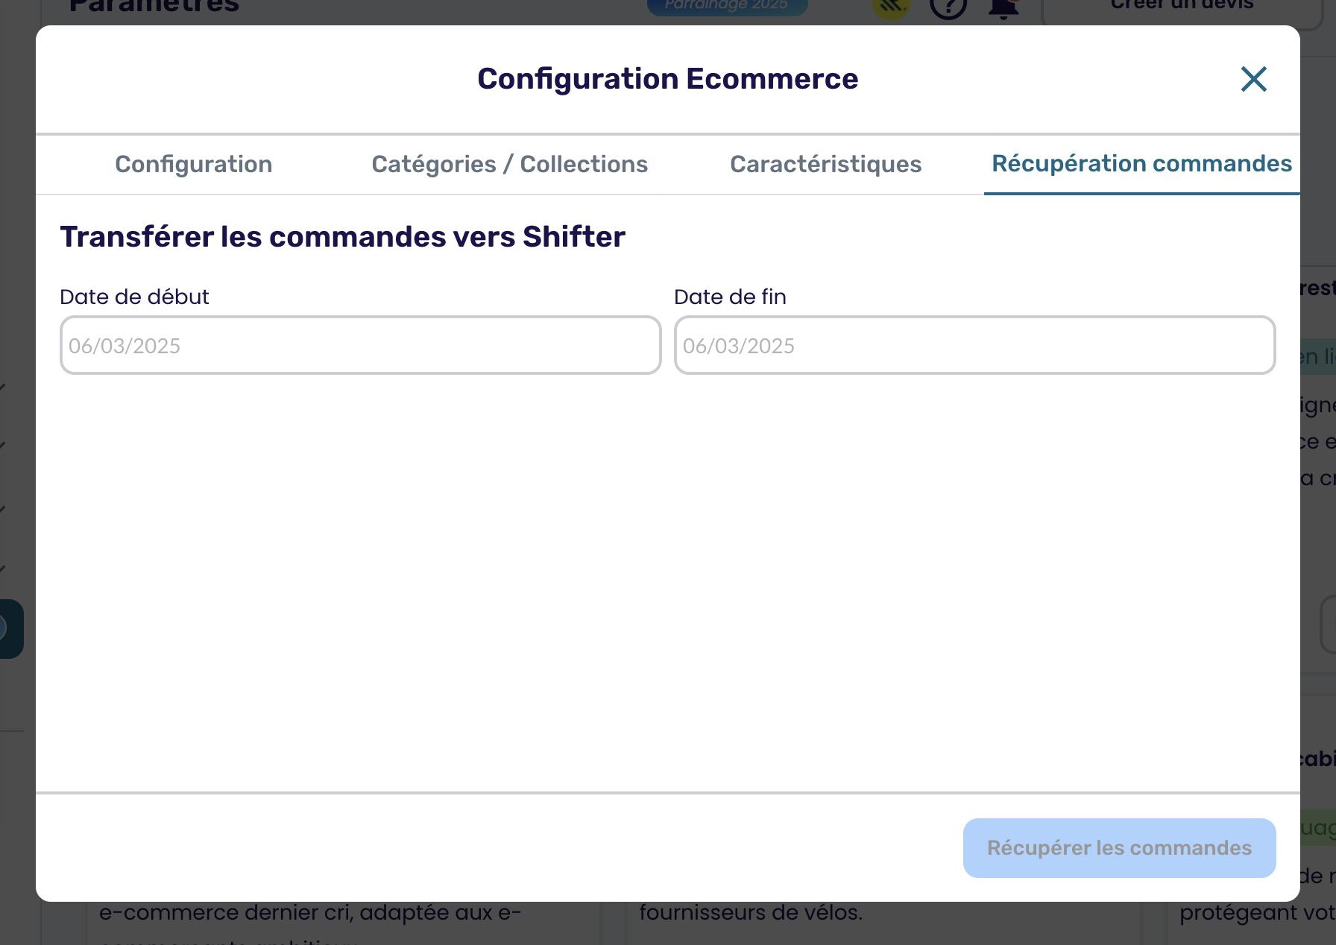Image resolution: width=1336 pixels, height=945 pixels.
Task: Close the Configuration Ecommerce dialog
Action: [1253, 79]
